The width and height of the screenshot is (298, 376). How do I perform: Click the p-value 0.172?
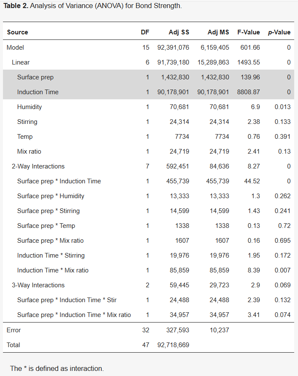point(283,255)
